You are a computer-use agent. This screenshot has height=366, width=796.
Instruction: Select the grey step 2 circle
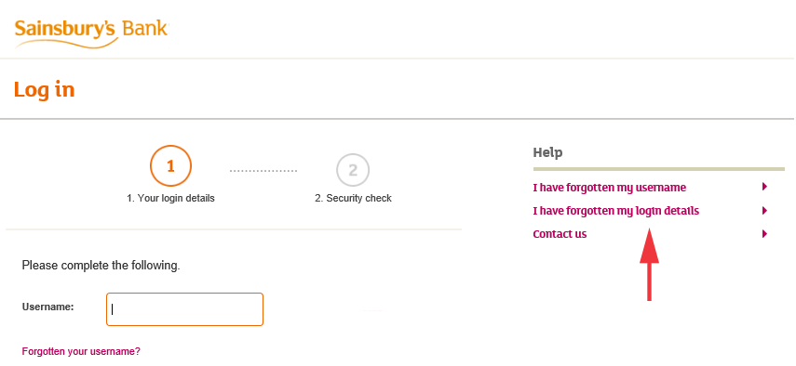pos(353,170)
